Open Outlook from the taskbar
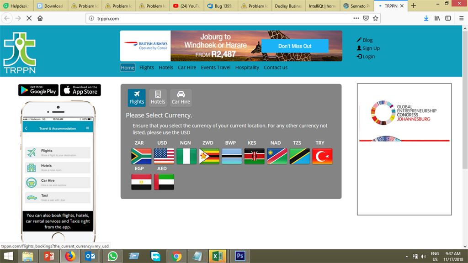Viewport: 468px width, 263px height. tap(90, 256)
